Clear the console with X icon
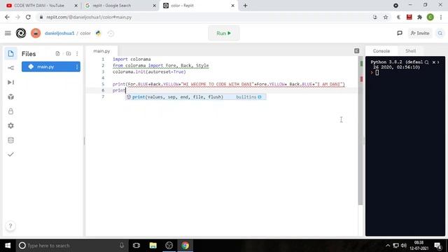Image resolution: width=448 pixels, height=252 pixels. (434, 62)
